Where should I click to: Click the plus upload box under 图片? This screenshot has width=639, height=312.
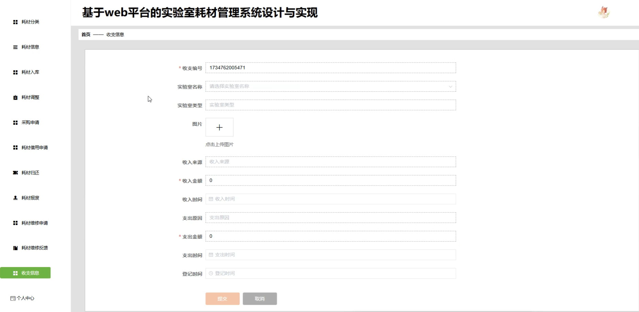[219, 127]
